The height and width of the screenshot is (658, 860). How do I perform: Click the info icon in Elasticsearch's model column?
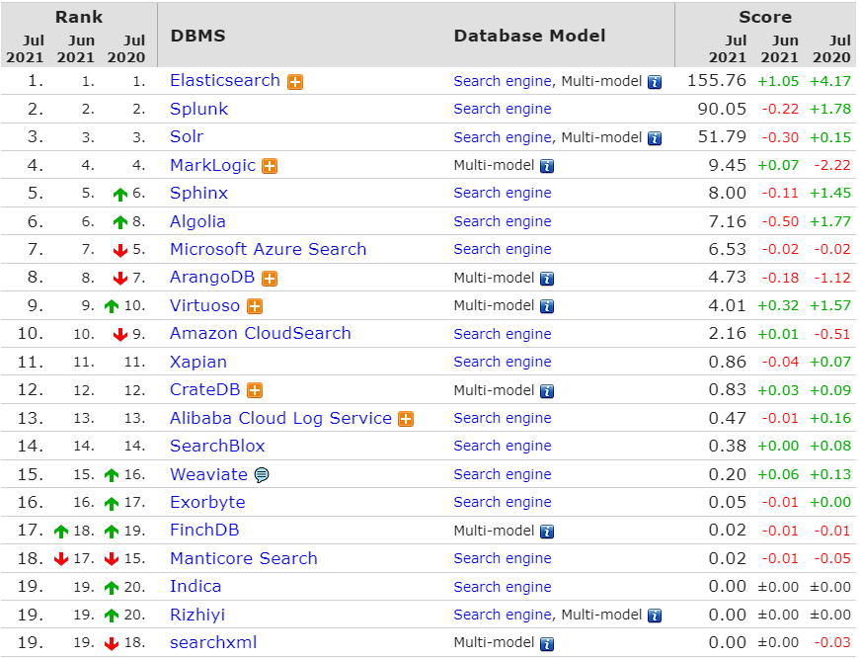point(655,82)
